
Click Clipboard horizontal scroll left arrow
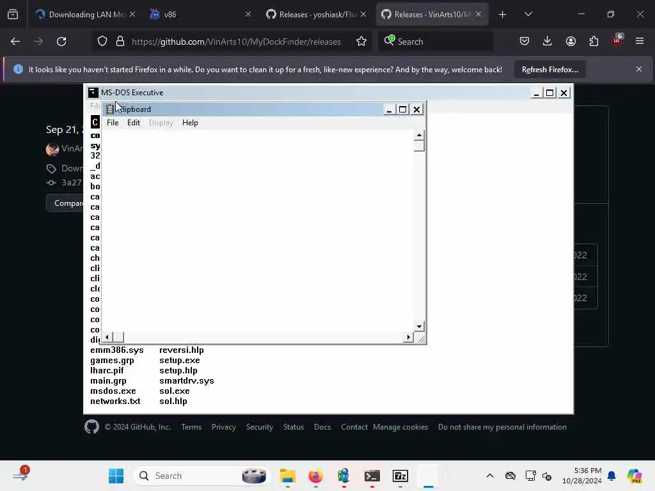[107, 338]
